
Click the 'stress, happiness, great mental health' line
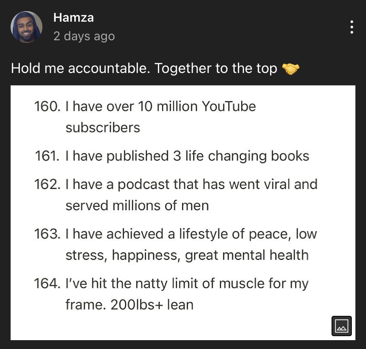point(187,255)
